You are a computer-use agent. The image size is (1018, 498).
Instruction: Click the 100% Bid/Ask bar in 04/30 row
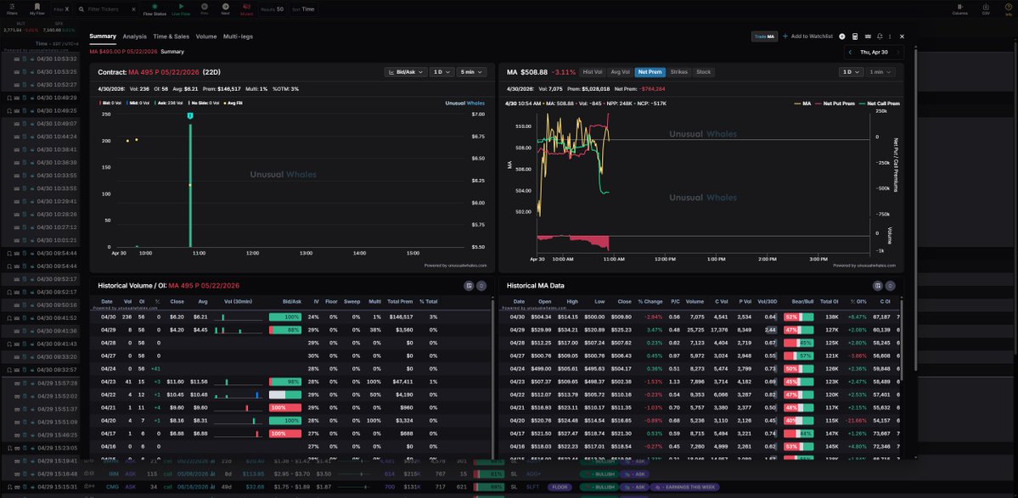pos(285,317)
